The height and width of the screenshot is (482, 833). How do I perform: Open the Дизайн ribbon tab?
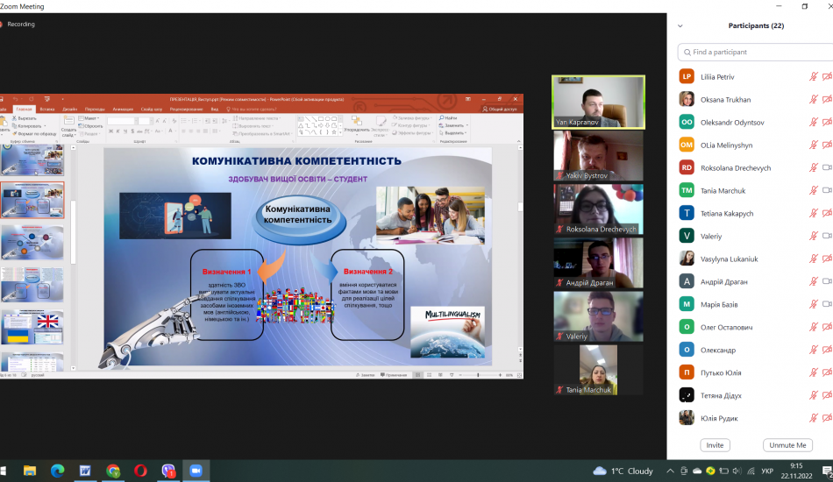tap(69, 109)
